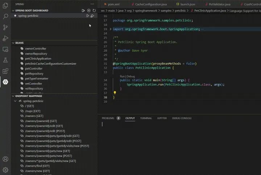261x175 pixels.
Task: Open Run and Debug view
Action: tap(5, 38)
